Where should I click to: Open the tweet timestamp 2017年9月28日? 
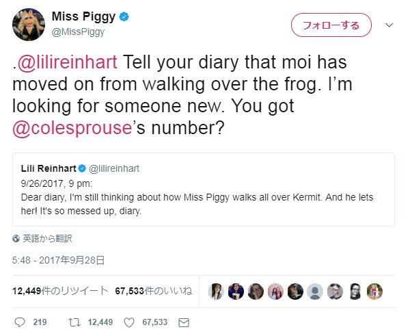click(x=59, y=260)
